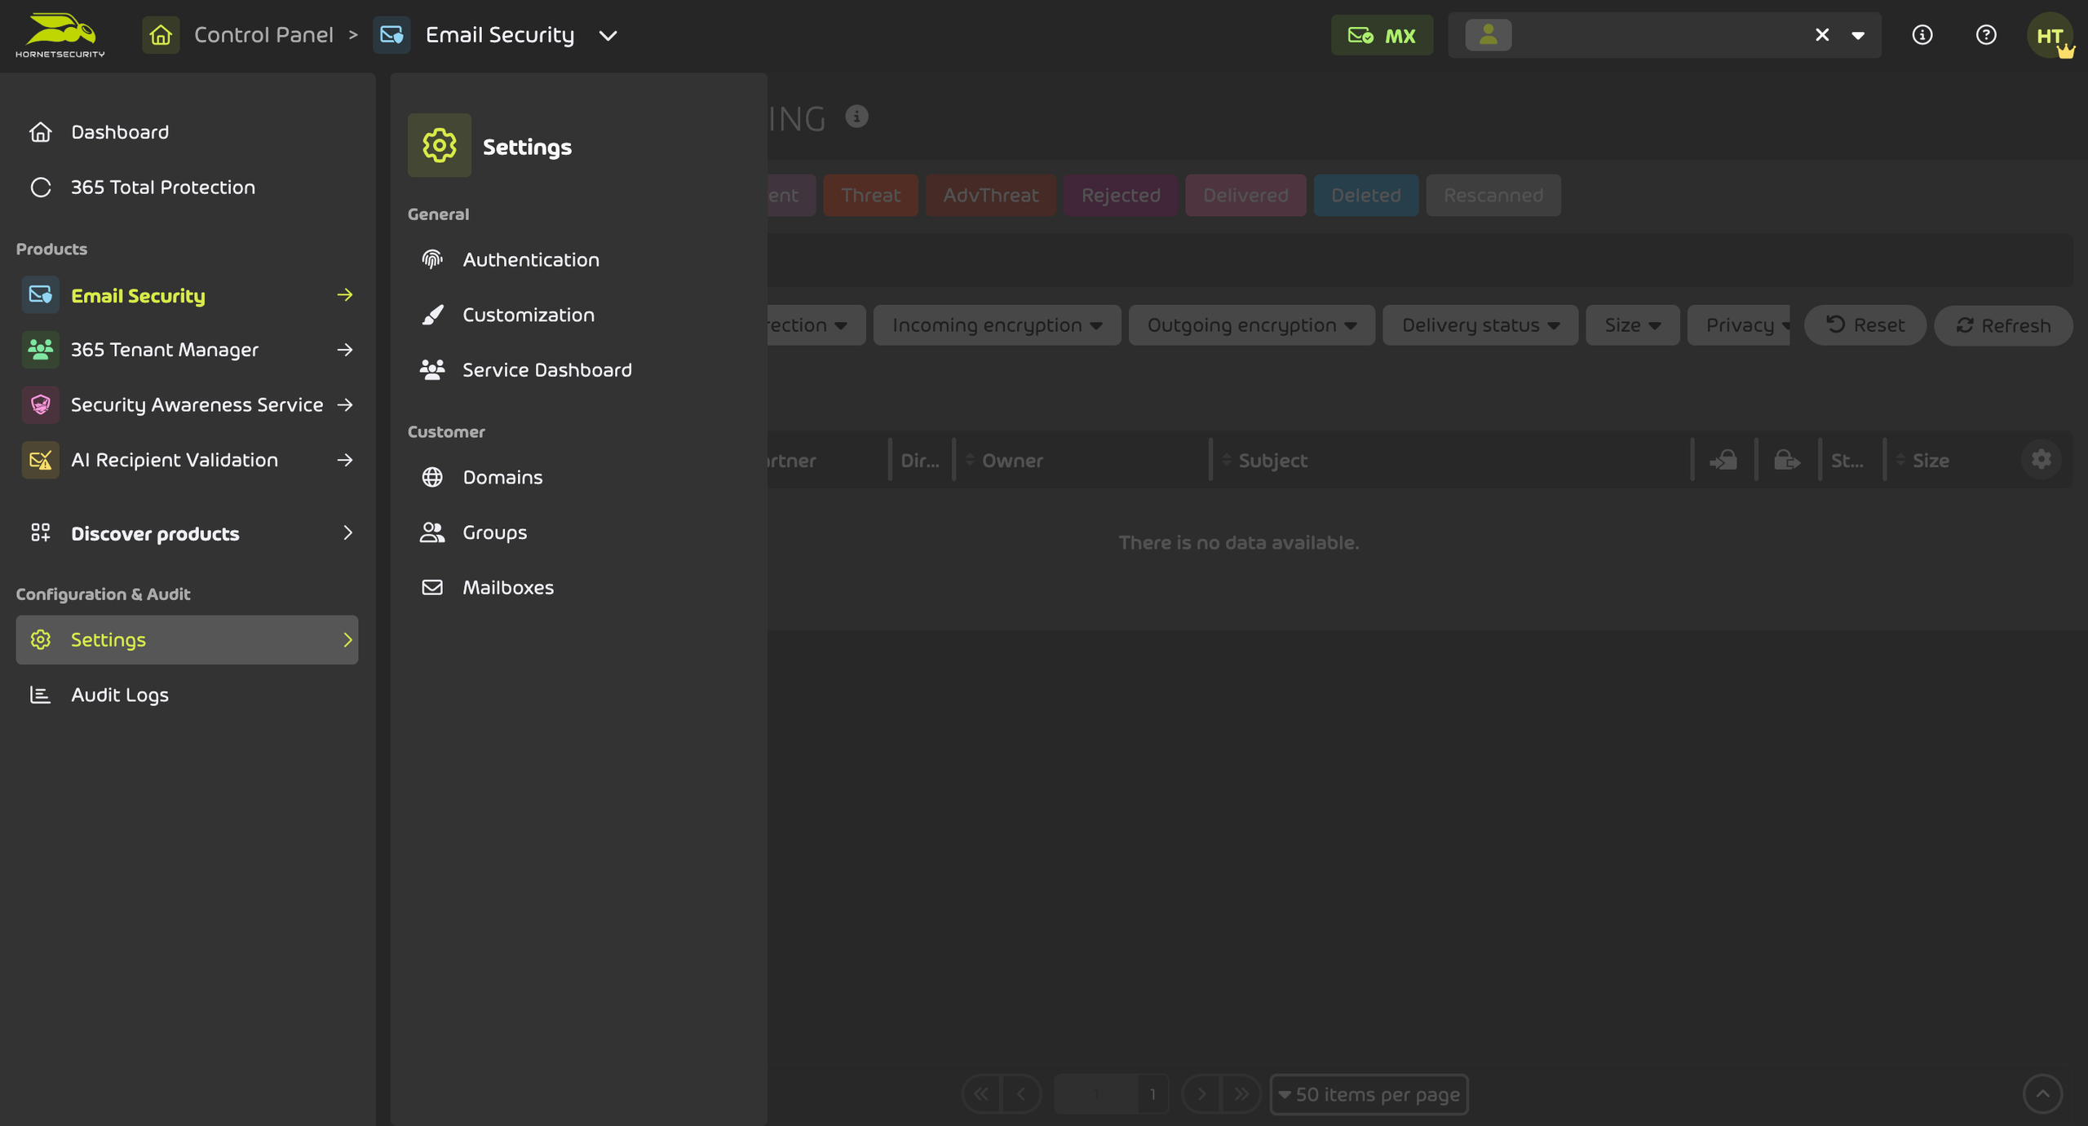Open AI Recipient Validation
The width and height of the screenshot is (2088, 1126).
[174, 460]
